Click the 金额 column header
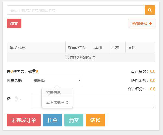Viewport: 163px width, 135px height. tap(117, 47)
